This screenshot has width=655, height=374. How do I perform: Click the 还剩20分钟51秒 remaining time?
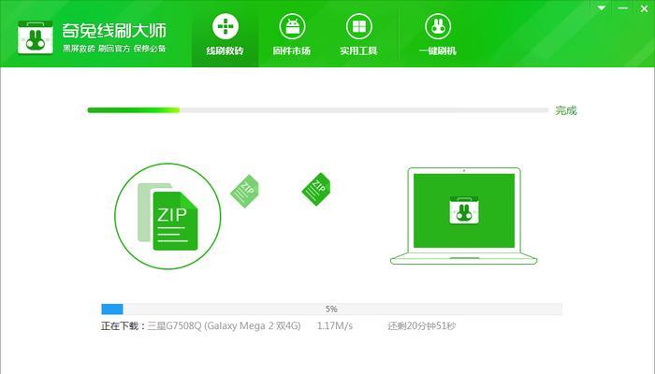point(421,326)
